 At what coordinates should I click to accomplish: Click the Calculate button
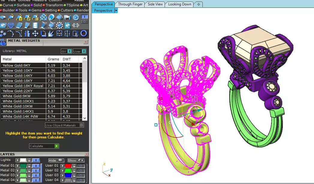[x=44, y=146]
